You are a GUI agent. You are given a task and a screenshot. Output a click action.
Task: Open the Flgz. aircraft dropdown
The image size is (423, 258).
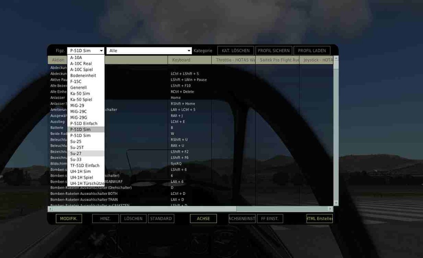point(85,50)
